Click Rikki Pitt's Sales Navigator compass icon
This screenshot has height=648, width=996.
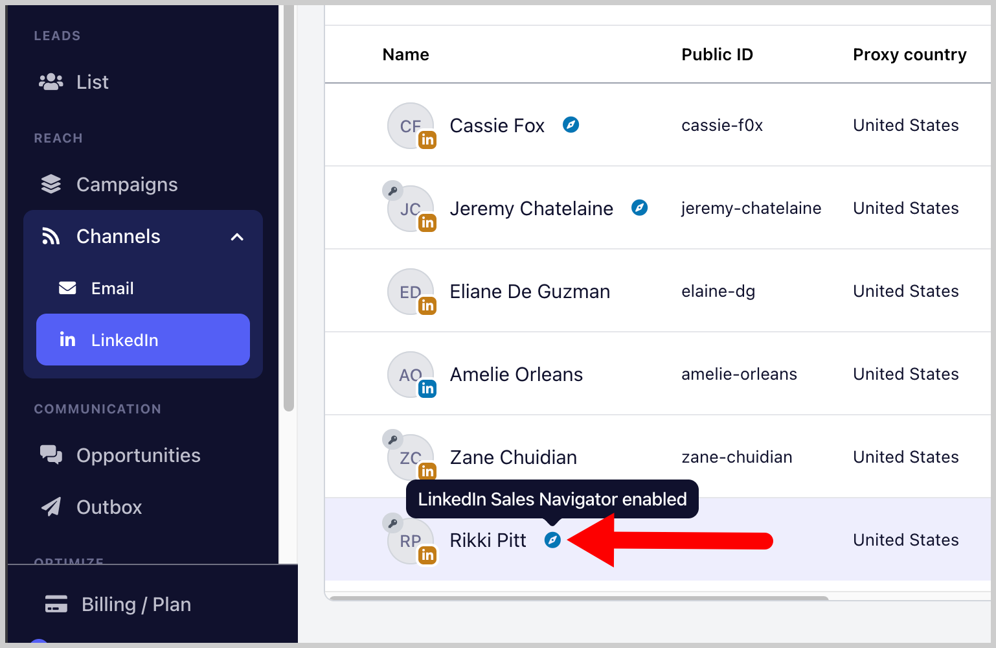pos(552,540)
